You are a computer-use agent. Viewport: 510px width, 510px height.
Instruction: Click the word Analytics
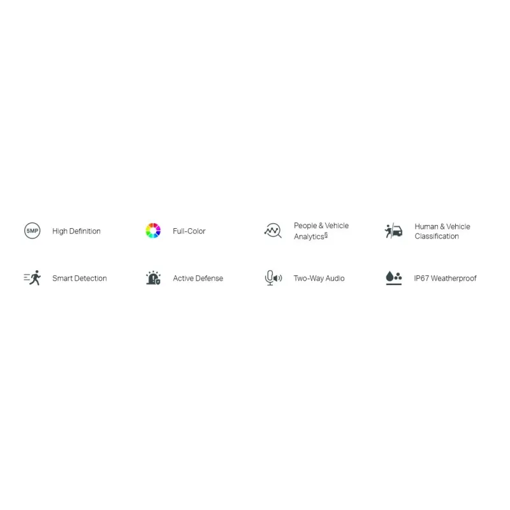pyautogui.click(x=309, y=237)
